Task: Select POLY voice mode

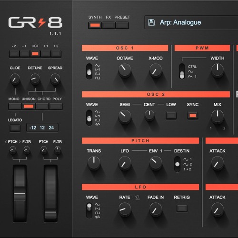Action: pos(56,106)
